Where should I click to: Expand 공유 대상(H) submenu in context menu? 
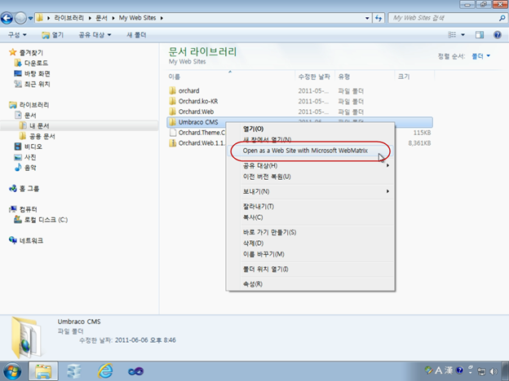[311, 165]
